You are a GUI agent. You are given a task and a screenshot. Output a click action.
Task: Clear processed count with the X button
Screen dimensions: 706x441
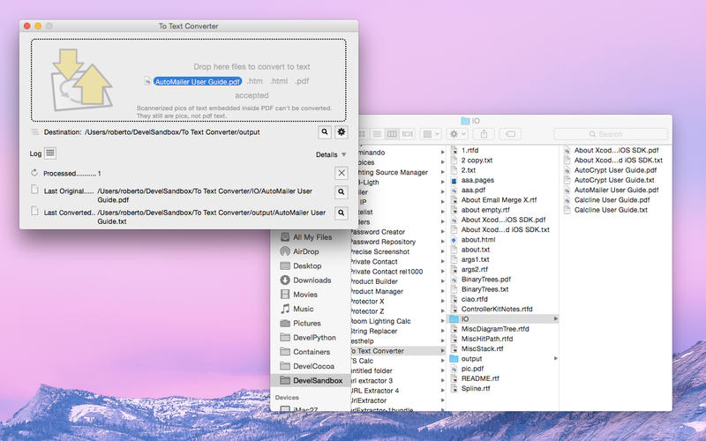[342, 173]
